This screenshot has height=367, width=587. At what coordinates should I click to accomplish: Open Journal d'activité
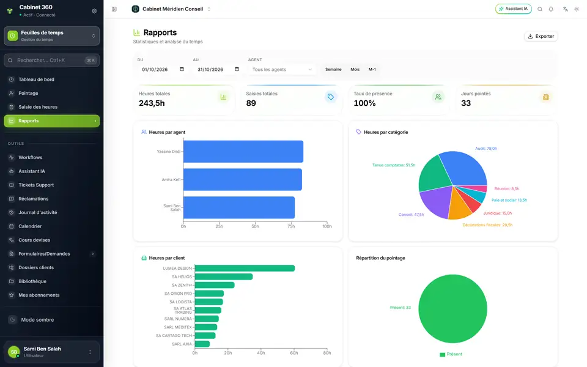point(51,212)
